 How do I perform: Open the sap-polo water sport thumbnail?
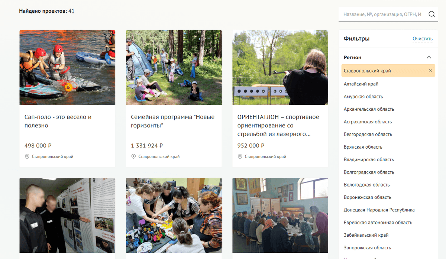pos(67,68)
